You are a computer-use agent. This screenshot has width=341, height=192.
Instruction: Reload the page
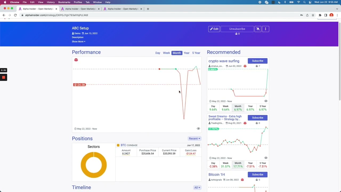[x=15, y=15]
